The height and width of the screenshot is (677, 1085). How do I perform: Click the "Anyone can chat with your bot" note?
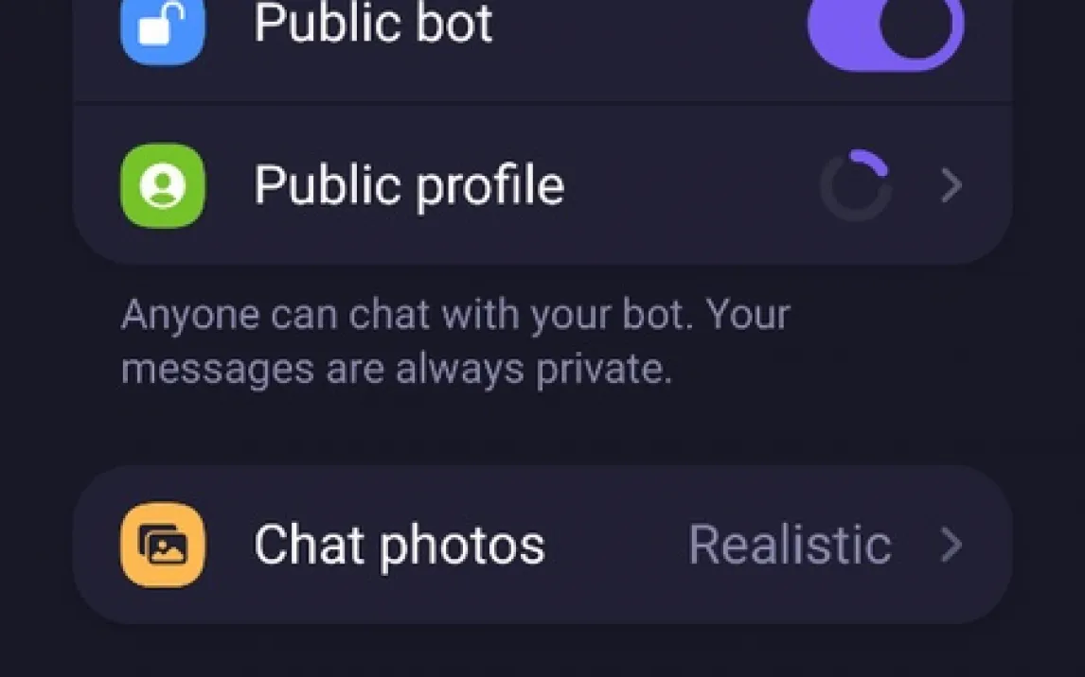point(454,315)
